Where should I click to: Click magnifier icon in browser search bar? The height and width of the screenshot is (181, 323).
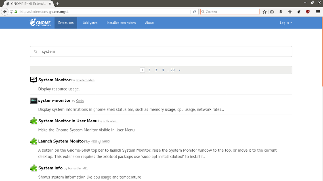[203, 12]
